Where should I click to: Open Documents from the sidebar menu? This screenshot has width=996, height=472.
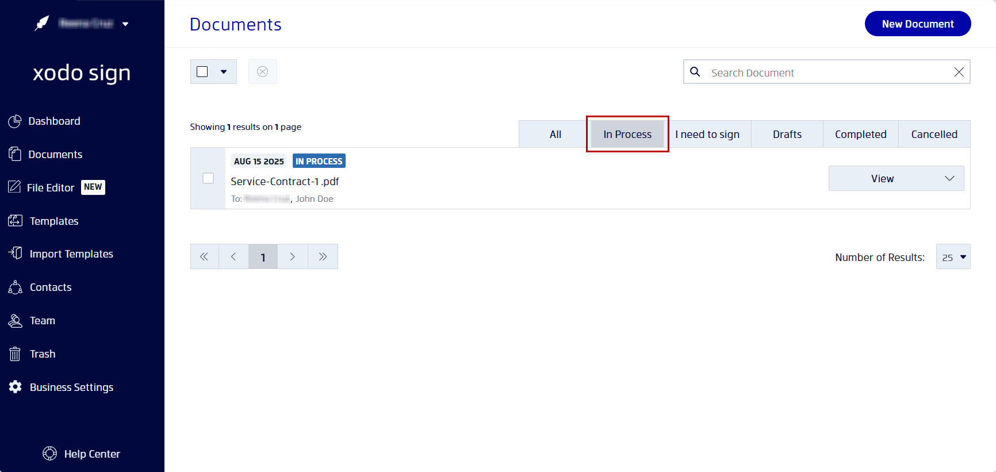[55, 155]
